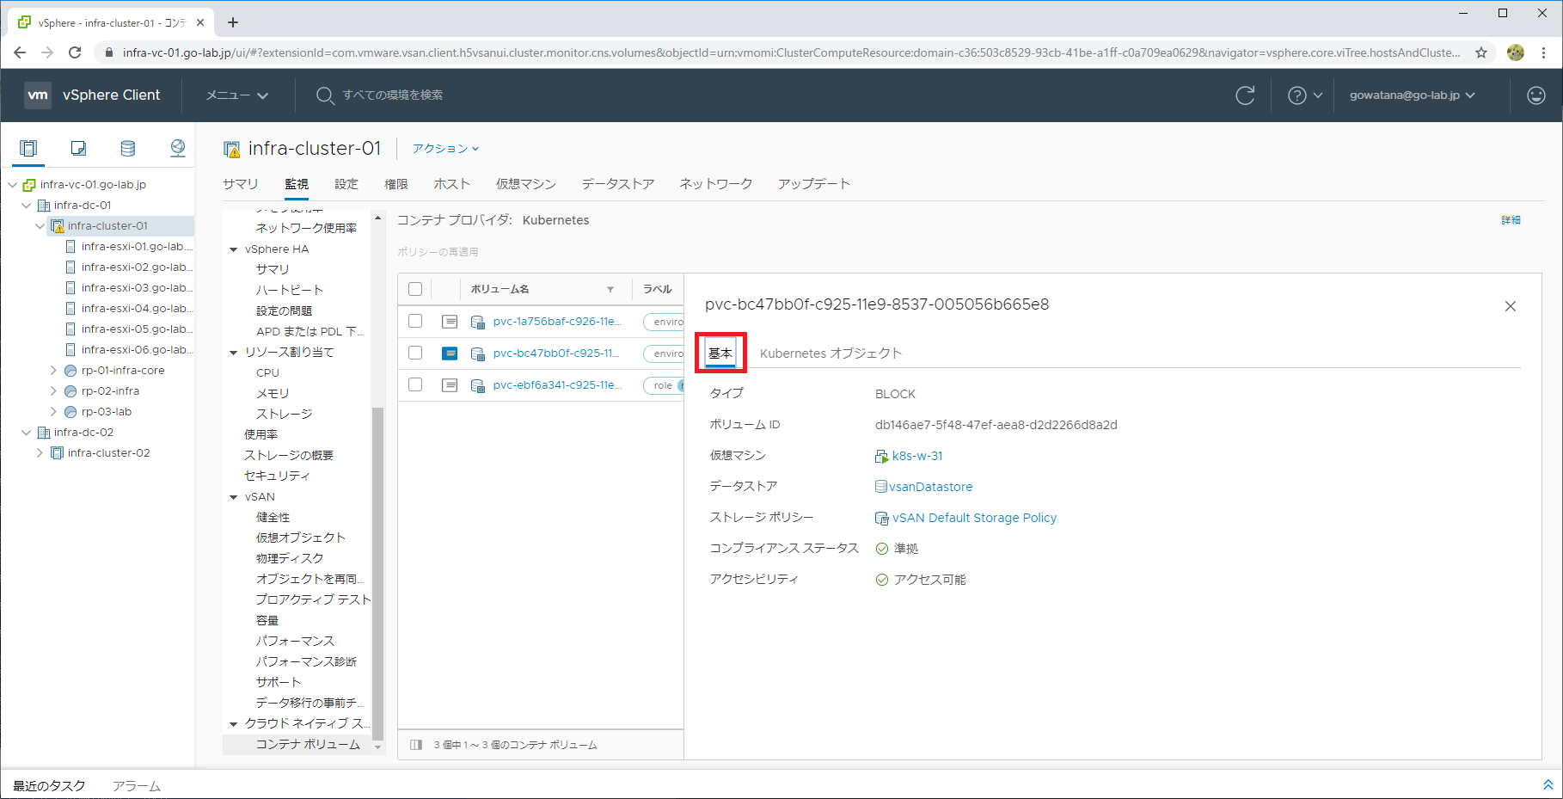The height and width of the screenshot is (799, 1563).
Task: Open the k8s-w-31 virtual machine link
Action: (x=917, y=456)
